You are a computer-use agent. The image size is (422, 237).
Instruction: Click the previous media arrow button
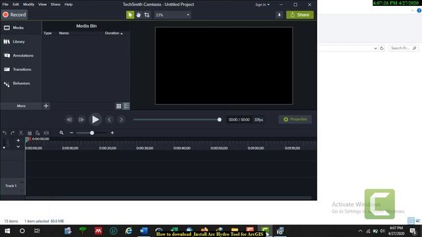click(109, 120)
